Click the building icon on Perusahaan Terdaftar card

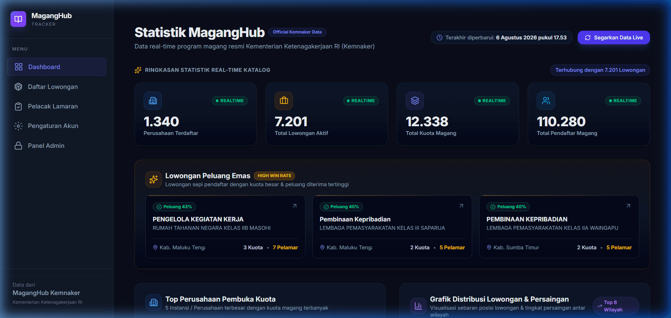(x=153, y=101)
